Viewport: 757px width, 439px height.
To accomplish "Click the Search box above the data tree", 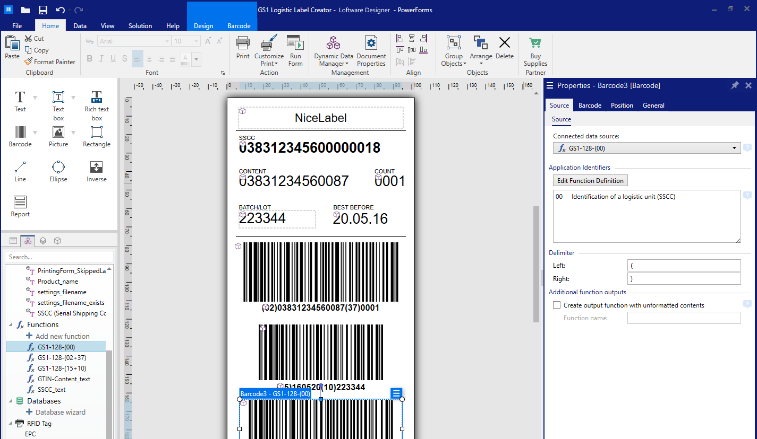I will pos(58,257).
